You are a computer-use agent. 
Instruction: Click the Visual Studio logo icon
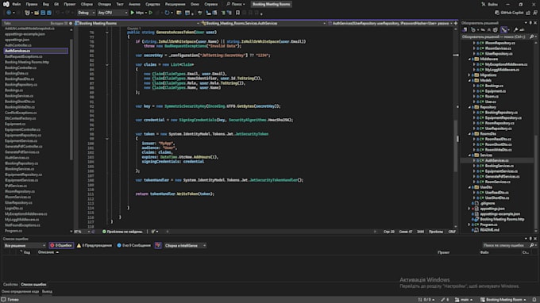tap(6, 4)
